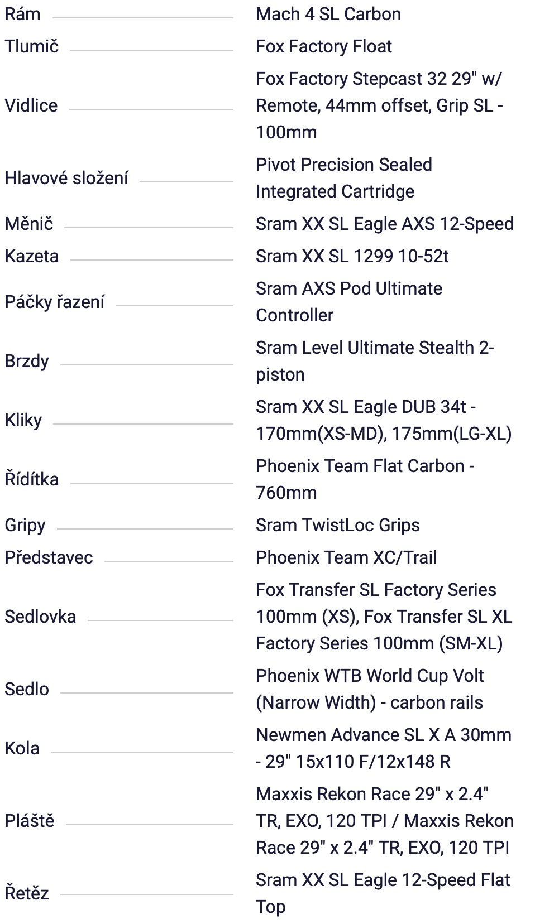Select the Fox Transfer SL seatpost description
This screenshot has width=535, height=924.
point(383,617)
